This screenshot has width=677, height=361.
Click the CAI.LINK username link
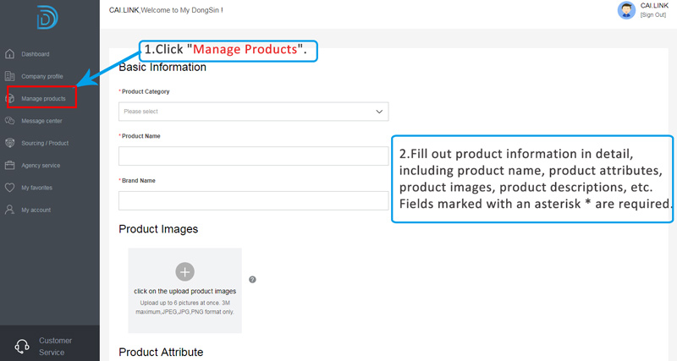(x=654, y=6)
